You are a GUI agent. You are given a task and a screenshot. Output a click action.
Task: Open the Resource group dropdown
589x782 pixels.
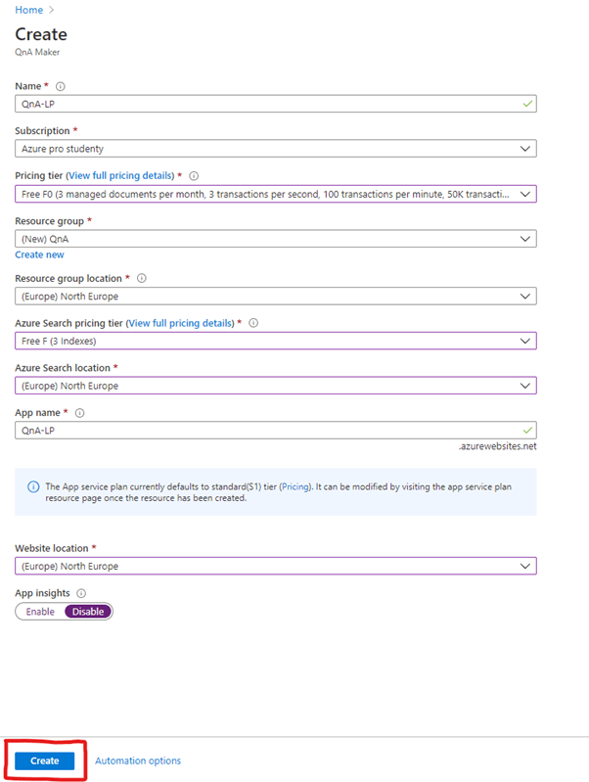(275, 238)
